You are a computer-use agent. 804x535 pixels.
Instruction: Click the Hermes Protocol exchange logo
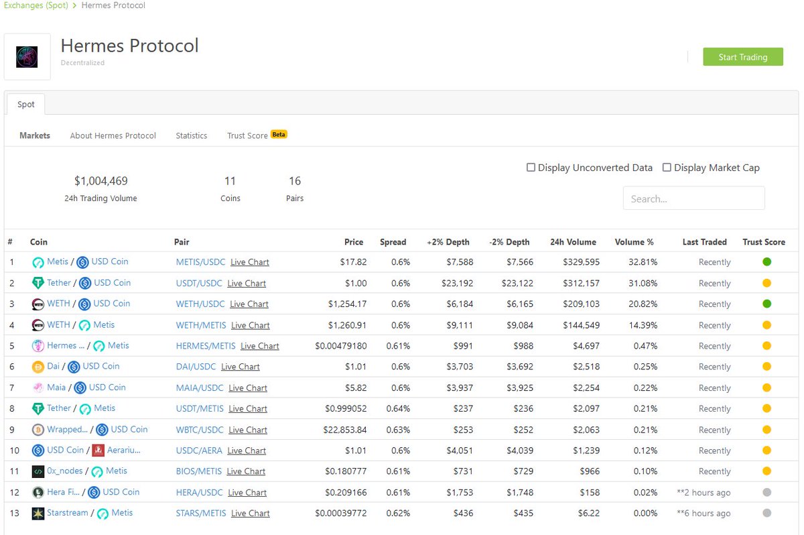(x=27, y=57)
